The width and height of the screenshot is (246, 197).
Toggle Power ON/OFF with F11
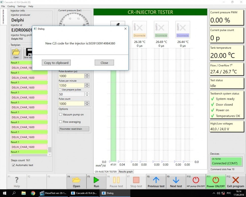click(216, 182)
